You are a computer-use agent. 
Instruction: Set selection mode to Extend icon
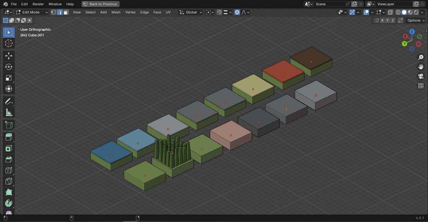12,20
